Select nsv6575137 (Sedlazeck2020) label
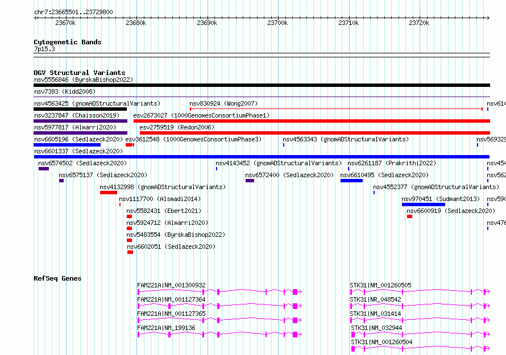 coord(103,175)
